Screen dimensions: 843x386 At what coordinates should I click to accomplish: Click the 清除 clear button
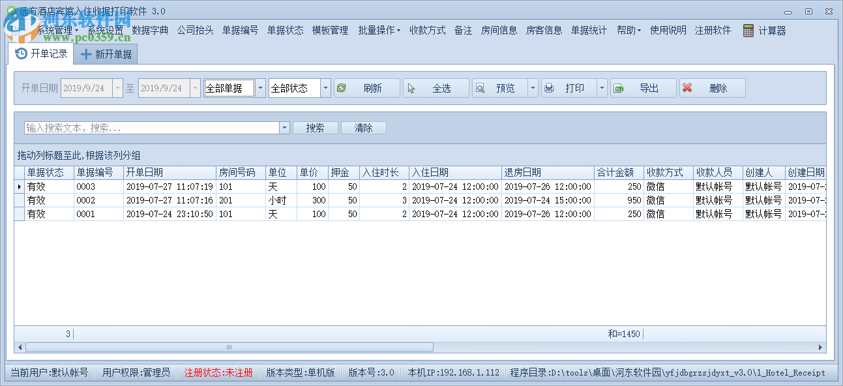coord(363,128)
